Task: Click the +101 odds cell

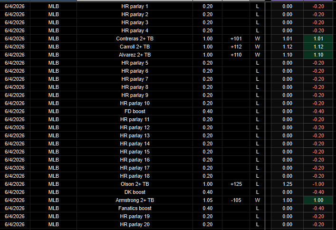Action: 236,38
